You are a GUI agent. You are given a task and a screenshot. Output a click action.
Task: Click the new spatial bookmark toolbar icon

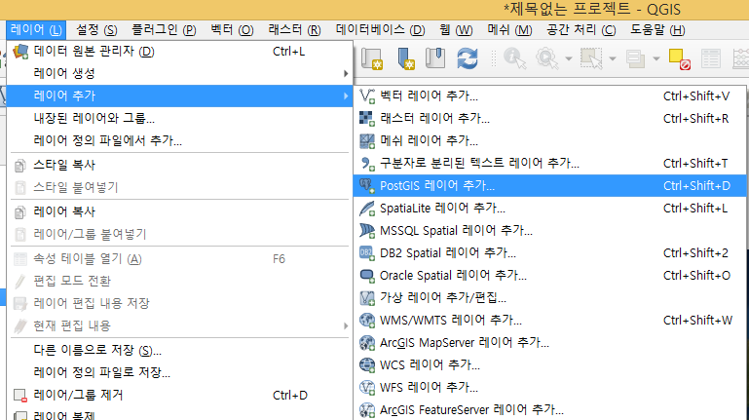point(406,58)
